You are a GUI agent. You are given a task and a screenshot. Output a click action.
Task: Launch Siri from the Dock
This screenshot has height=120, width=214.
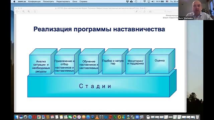coord(21,117)
